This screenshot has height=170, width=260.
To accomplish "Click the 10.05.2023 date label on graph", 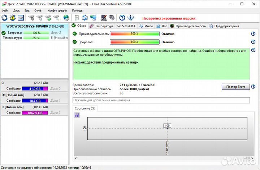I will click(x=167, y=148).
